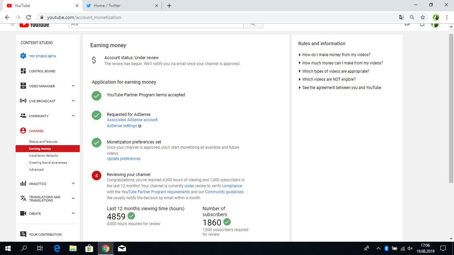Expand Translations and Translations chevron
Viewport: 454px width, 255px height.
point(73,198)
